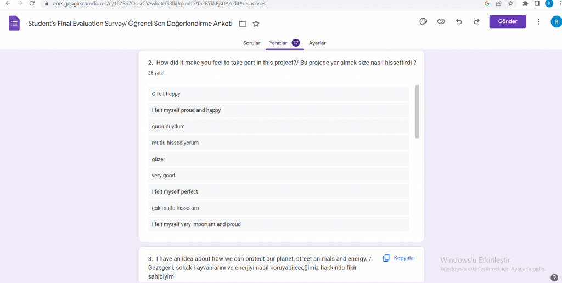Click the form title text
This screenshot has width=562, height=283.
(130, 24)
